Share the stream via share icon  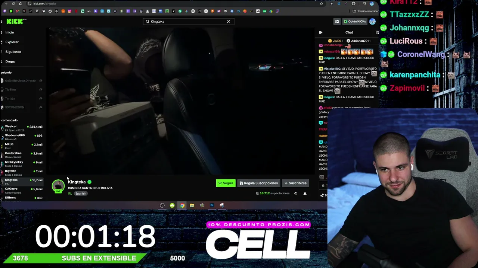(x=295, y=194)
